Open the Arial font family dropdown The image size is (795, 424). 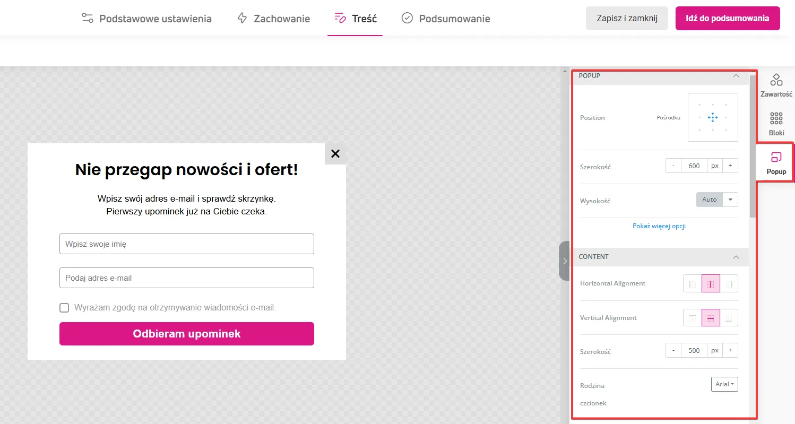(724, 384)
